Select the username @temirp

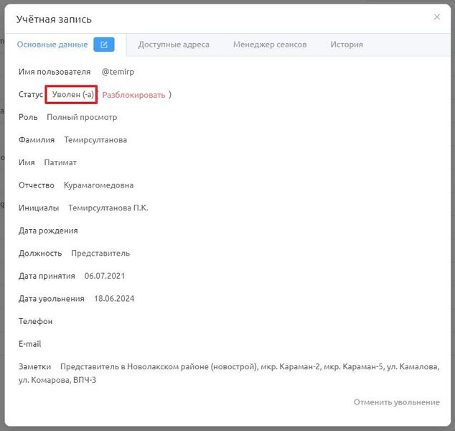click(x=118, y=72)
